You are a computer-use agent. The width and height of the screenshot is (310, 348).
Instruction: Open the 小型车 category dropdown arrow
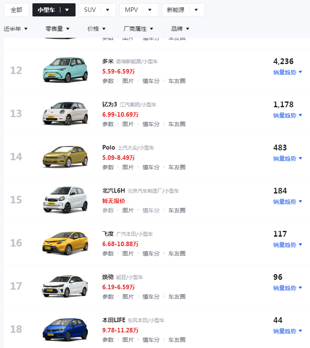pyautogui.click(x=67, y=10)
